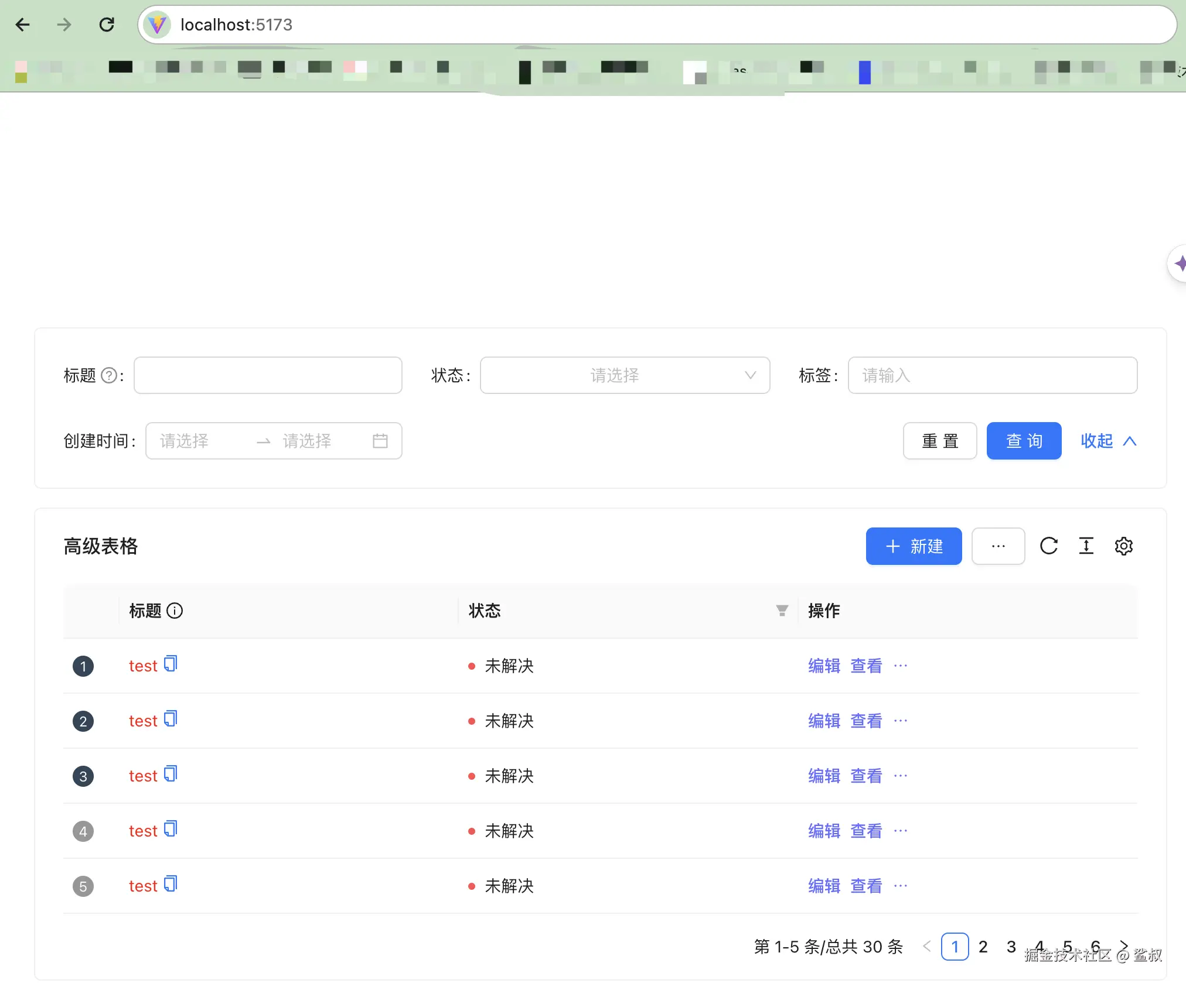Reload the browser page
The image size is (1186, 987).
pyautogui.click(x=107, y=25)
